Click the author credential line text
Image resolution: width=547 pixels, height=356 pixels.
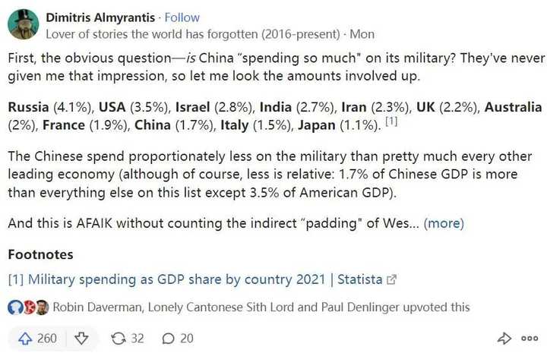[x=192, y=34]
